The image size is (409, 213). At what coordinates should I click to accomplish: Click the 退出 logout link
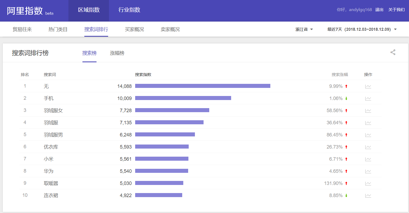click(379, 10)
